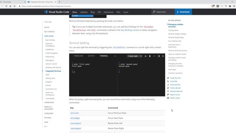Click the search magnifier icon in Docs

click(x=154, y=12)
